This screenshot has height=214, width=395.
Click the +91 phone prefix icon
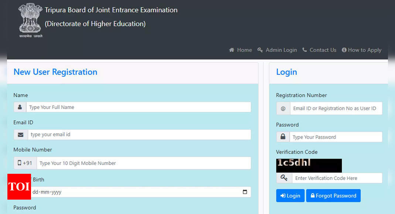25,163
